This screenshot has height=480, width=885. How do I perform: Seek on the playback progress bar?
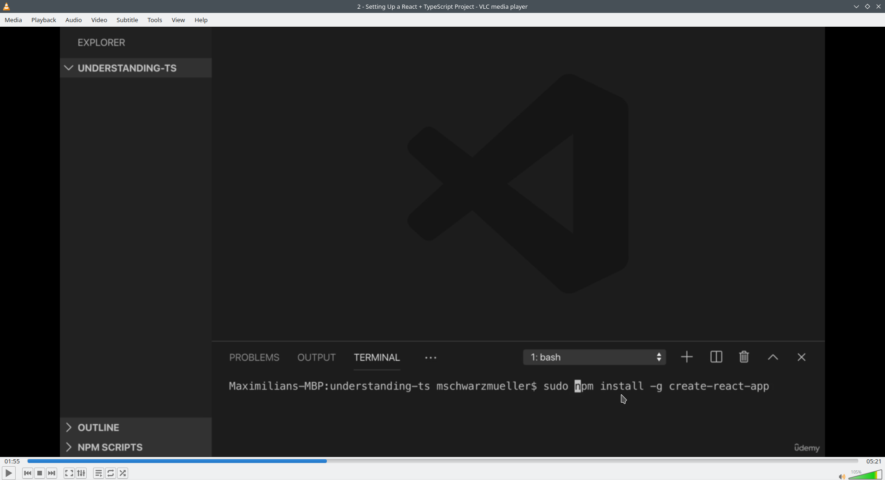tap(442, 461)
